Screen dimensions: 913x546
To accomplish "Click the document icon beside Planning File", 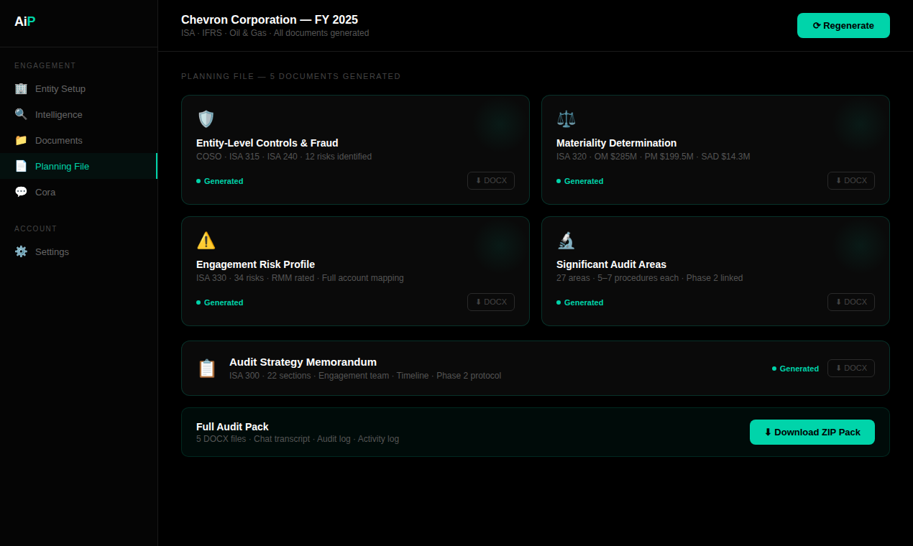I will [21, 166].
